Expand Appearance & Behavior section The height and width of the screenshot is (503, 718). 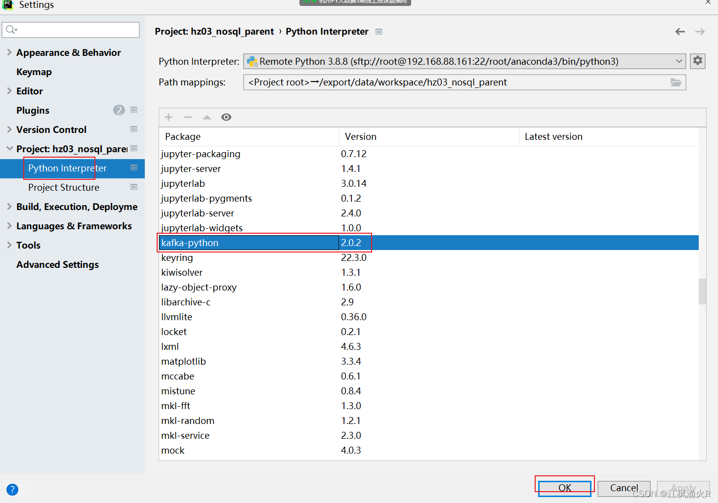point(9,52)
